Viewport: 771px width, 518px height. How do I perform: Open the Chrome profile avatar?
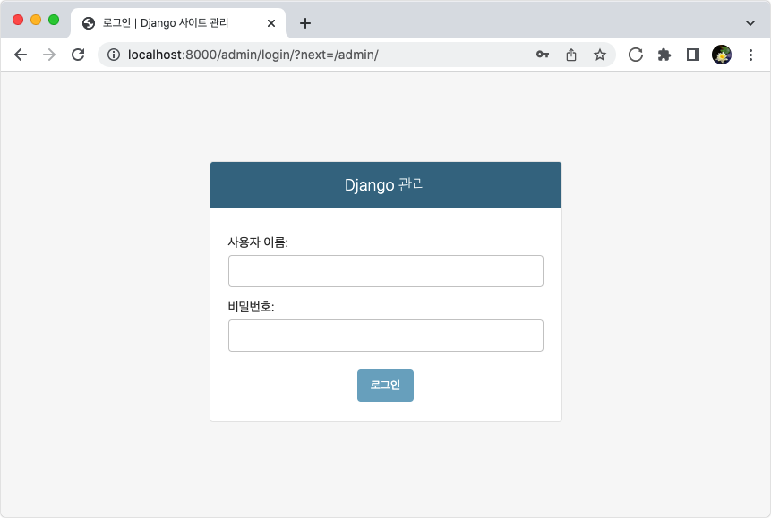(x=722, y=55)
